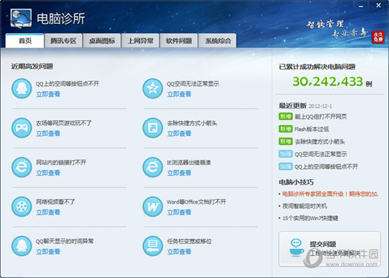Click the problem title IE浏览器出错崩溃

[x=189, y=163]
